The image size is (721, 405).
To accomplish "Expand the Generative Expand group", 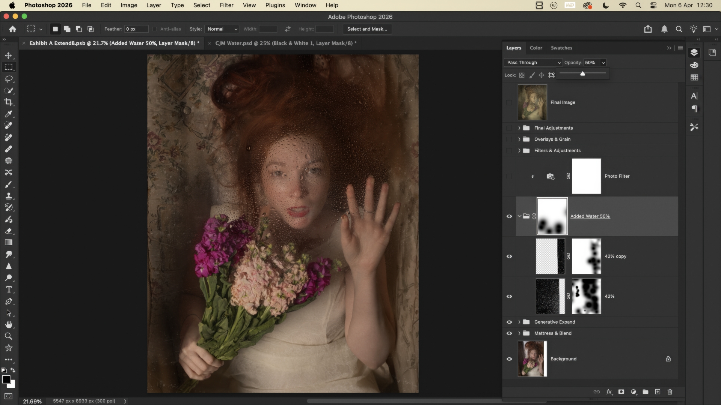I will tap(519, 322).
